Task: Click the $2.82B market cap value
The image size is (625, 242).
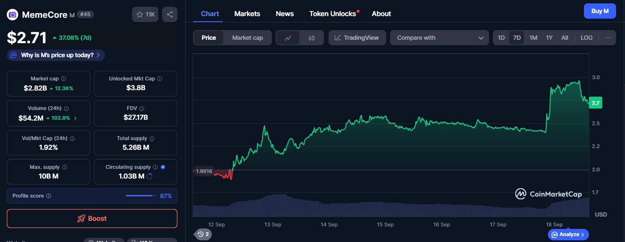Action: (x=36, y=88)
